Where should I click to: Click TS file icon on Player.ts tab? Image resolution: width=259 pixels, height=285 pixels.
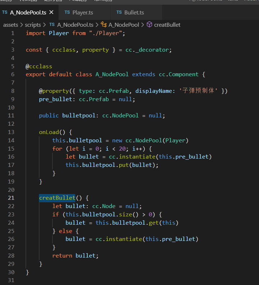[x=67, y=12]
